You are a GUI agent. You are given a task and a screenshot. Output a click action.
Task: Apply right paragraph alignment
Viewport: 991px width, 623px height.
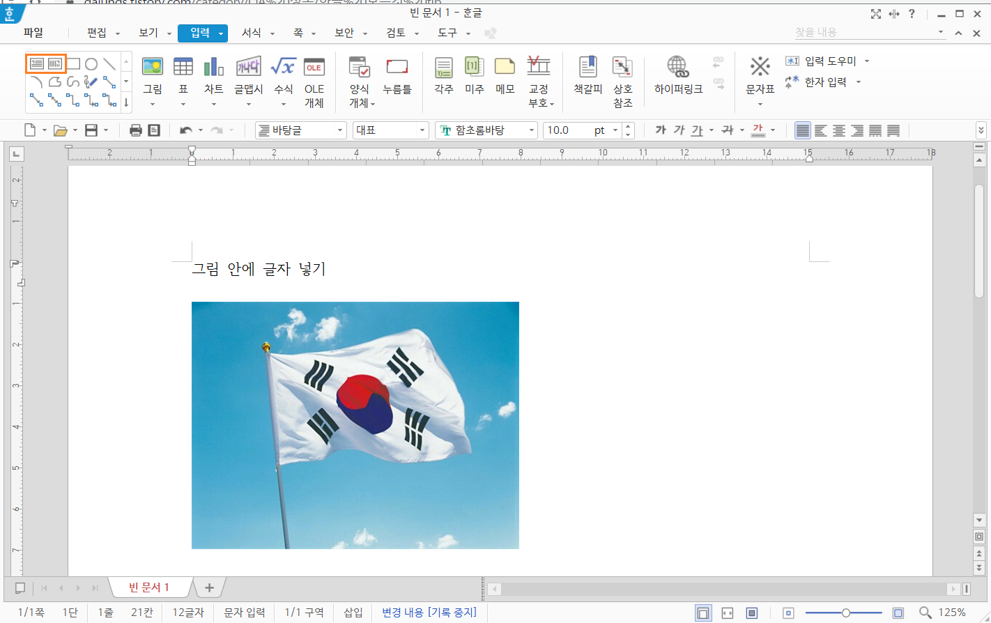click(857, 130)
